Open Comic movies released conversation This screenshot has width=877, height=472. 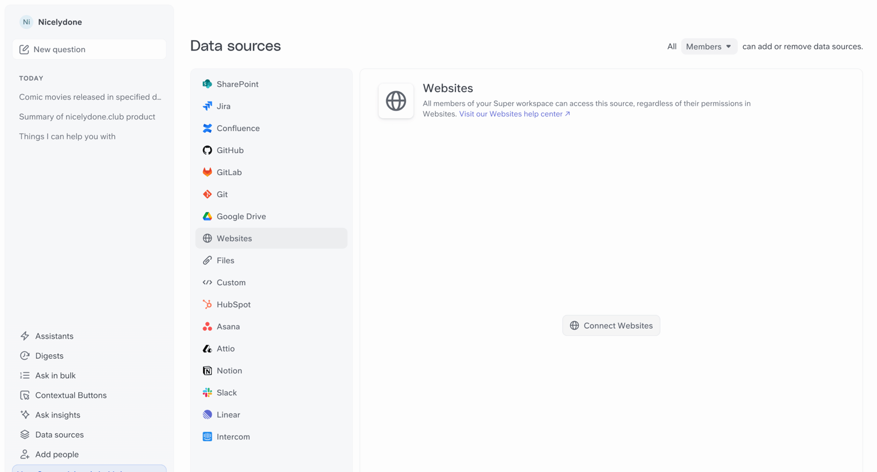tap(90, 97)
